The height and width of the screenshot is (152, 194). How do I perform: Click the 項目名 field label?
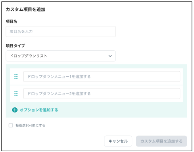click(12, 21)
